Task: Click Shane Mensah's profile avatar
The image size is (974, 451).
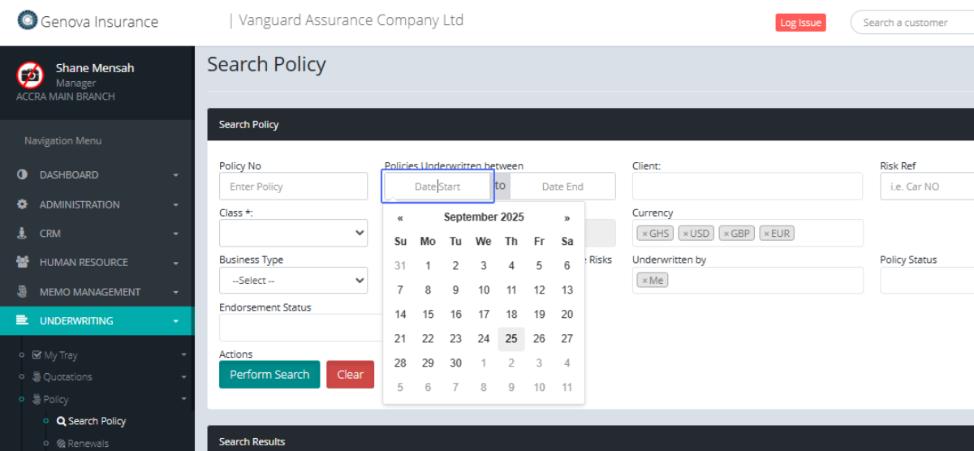Action: coord(30,75)
